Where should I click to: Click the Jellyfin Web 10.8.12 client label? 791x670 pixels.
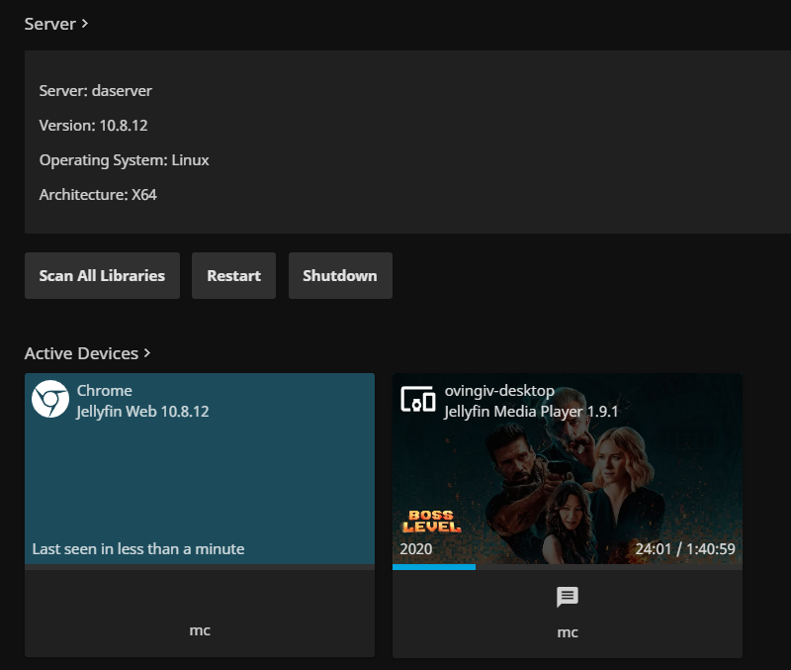click(x=142, y=412)
